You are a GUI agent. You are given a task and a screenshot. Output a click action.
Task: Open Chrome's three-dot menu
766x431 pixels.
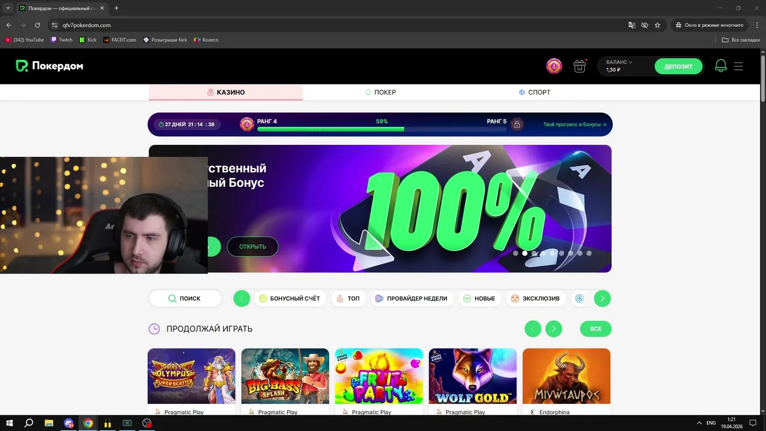[x=756, y=25]
